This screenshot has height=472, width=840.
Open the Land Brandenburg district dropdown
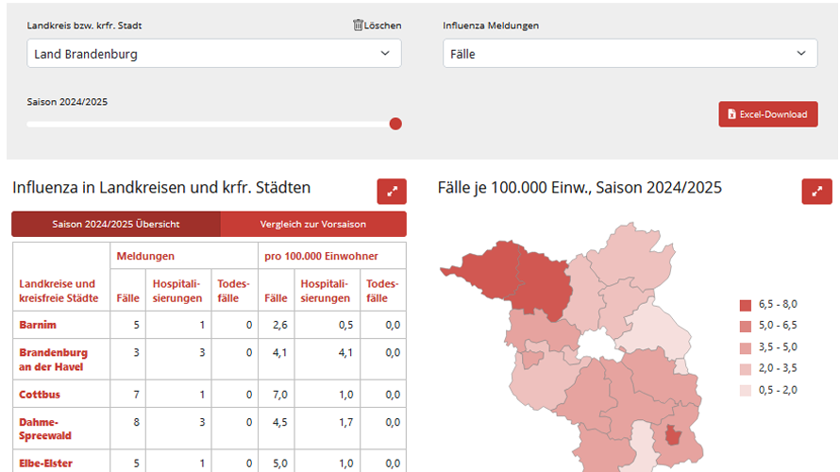tap(213, 54)
